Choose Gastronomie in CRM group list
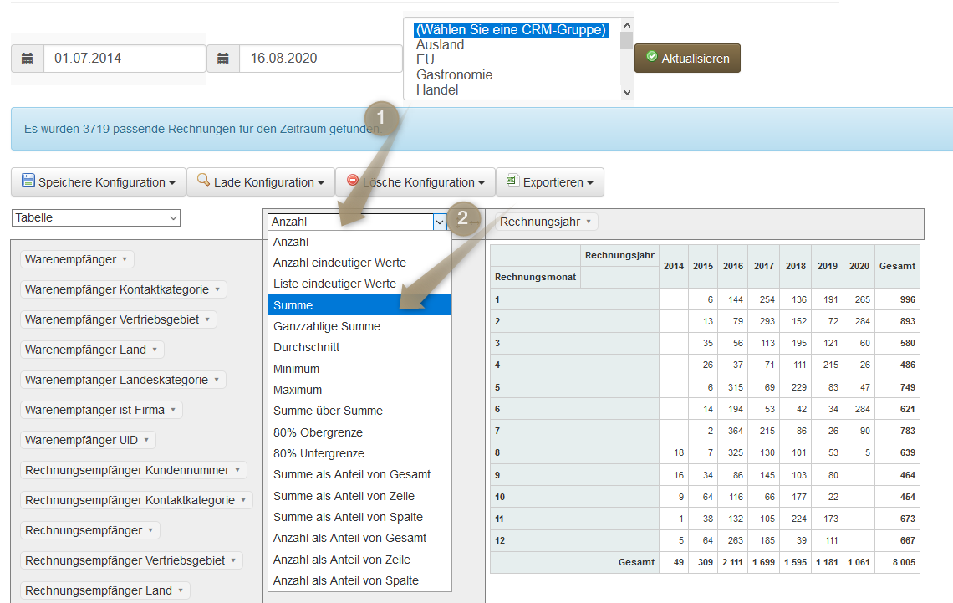The height and width of the screenshot is (603, 953). point(454,75)
